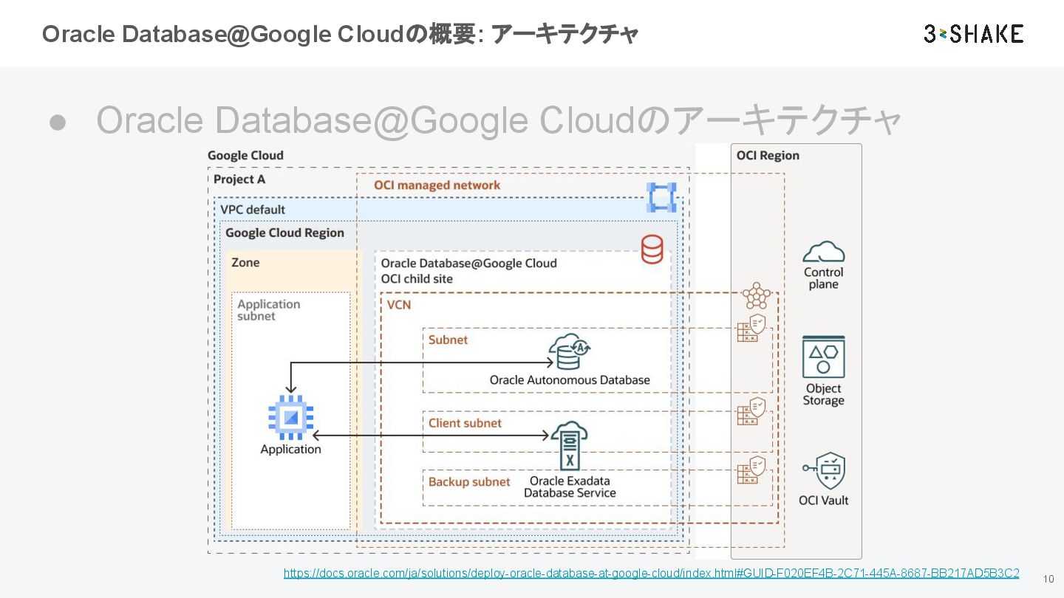Click the orange gateway node-circle icon
The height and width of the screenshot is (598, 1064).
(x=756, y=296)
